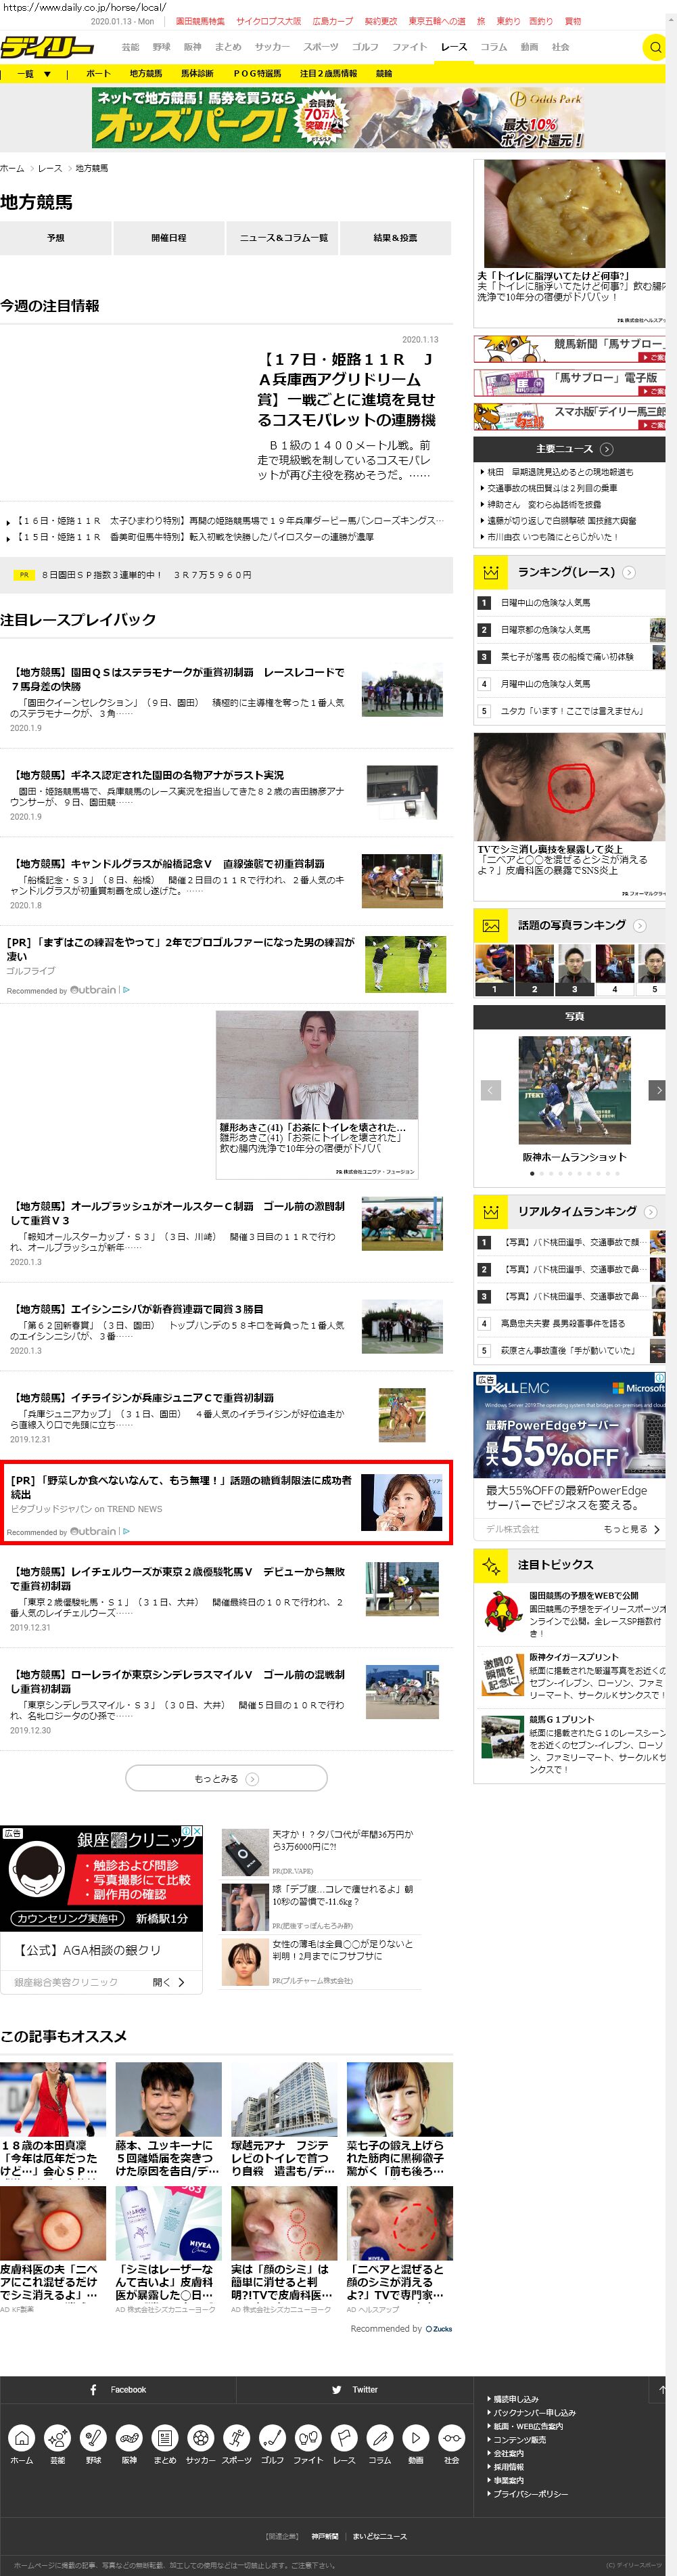Image resolution: width=677 pixels, height=2576 pixels.
Task: Open article about ステラモナーク 重賞初制覇
Action: click(178, 679)
